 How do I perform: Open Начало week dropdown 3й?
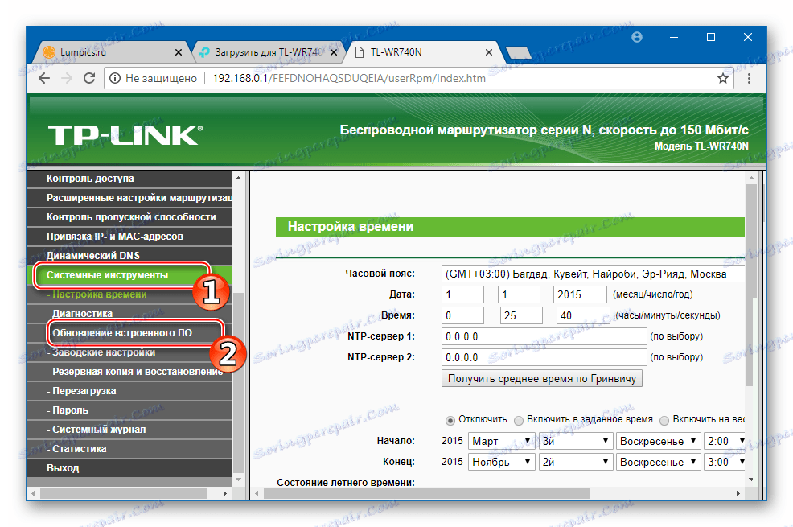(576, 441)
